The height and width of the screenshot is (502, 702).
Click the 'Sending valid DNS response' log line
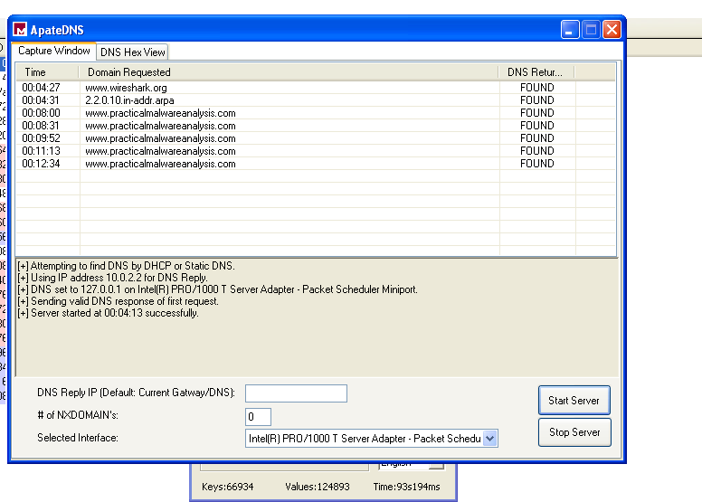click(118, 301)
